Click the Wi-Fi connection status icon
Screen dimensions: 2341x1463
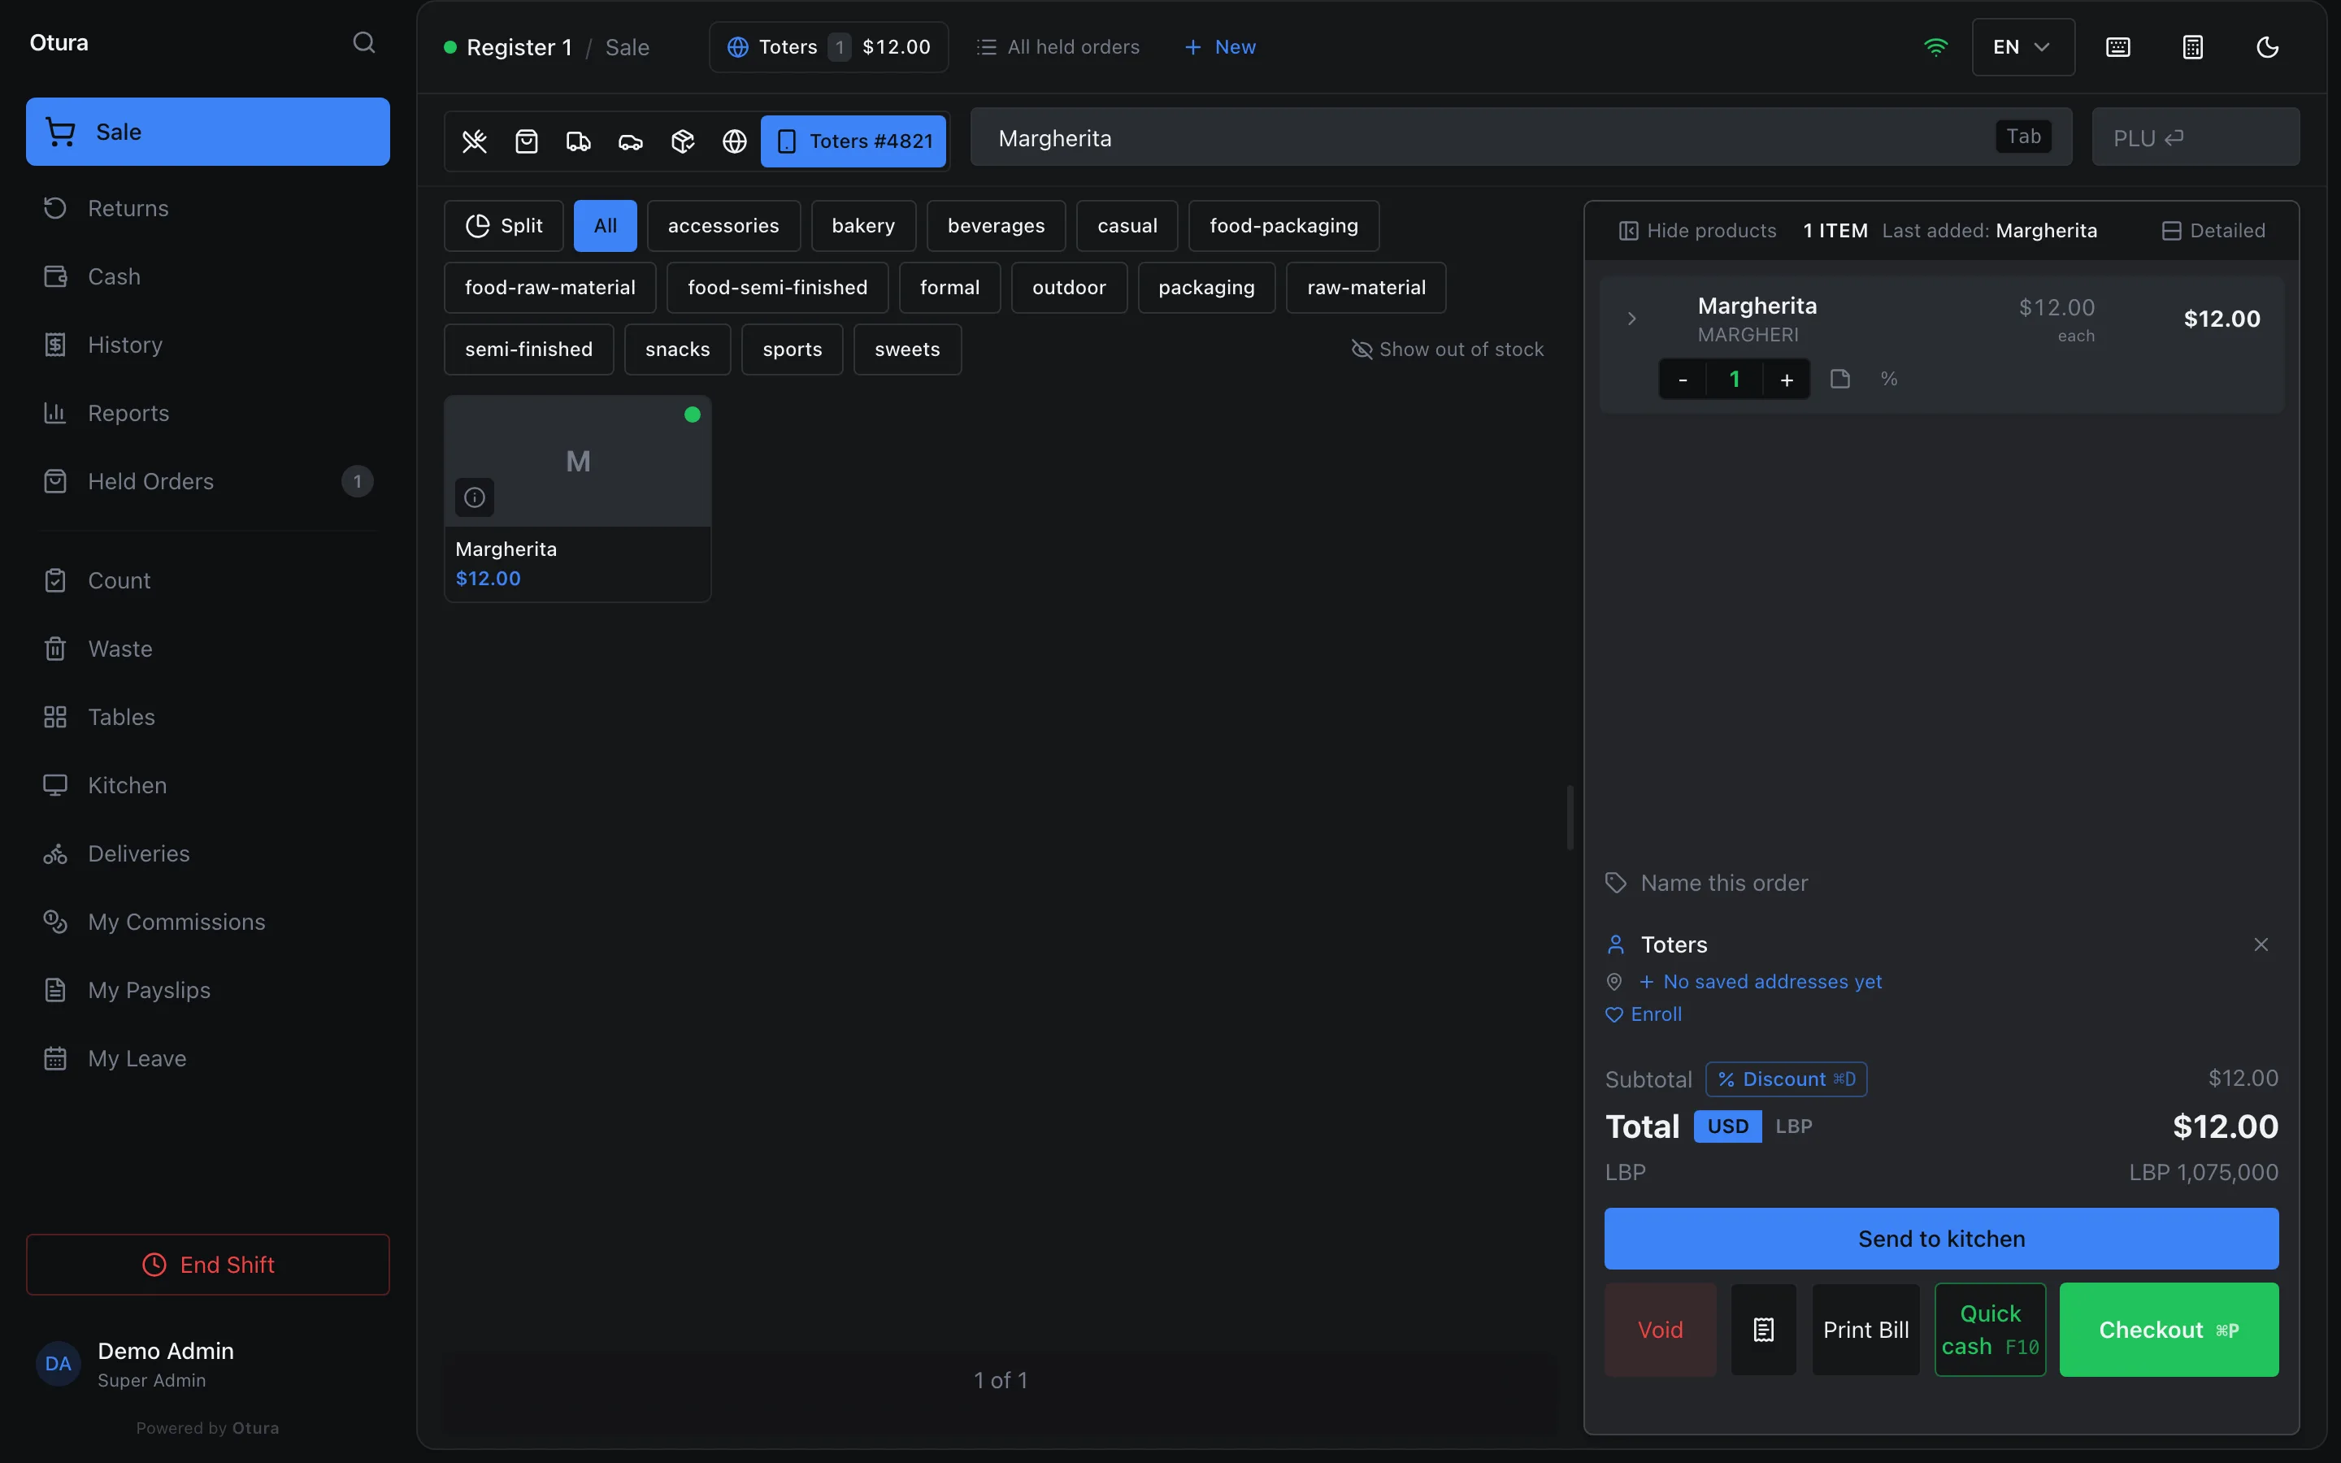1935,47
